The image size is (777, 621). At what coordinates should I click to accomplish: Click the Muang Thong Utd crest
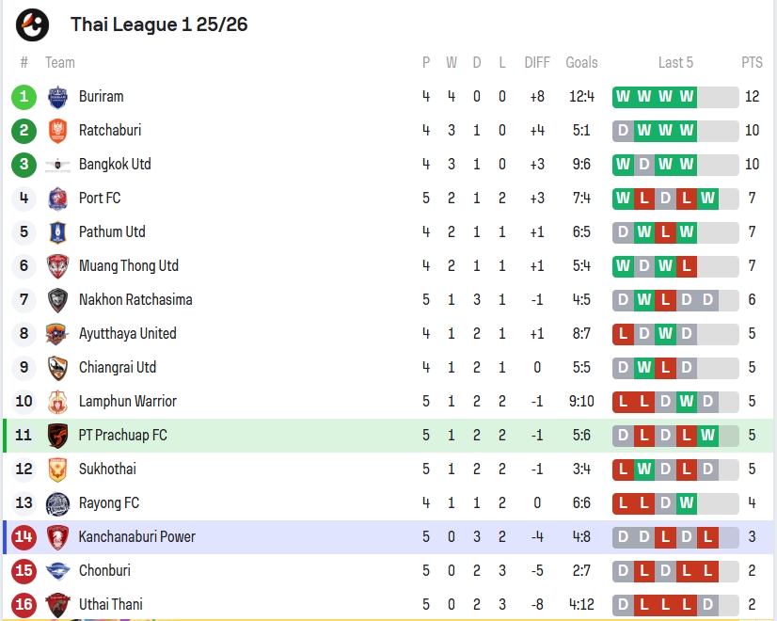pyautogui.click(x=57, y=266)
